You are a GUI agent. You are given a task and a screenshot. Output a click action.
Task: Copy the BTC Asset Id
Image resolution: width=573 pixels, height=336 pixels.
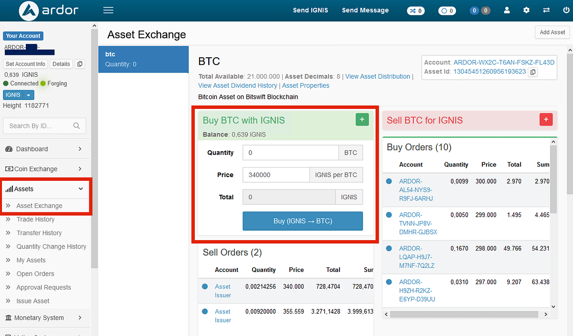[x=533, y=72]
